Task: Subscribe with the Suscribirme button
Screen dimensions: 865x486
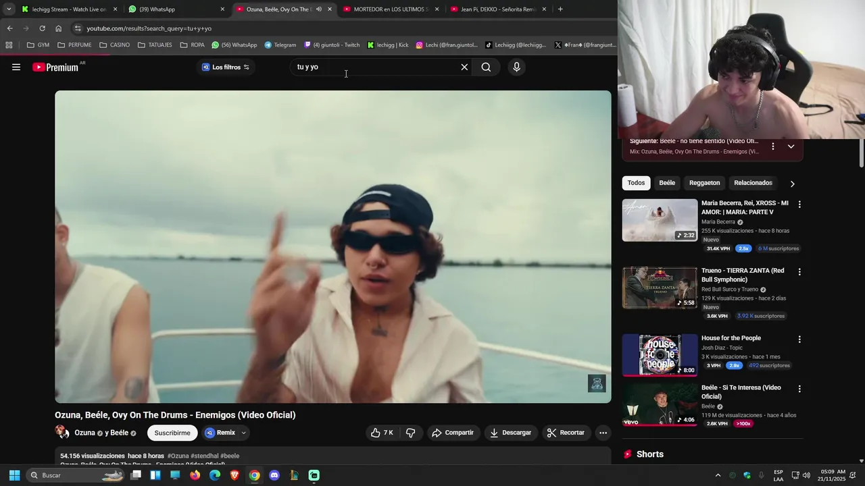Action: point(172,433)
